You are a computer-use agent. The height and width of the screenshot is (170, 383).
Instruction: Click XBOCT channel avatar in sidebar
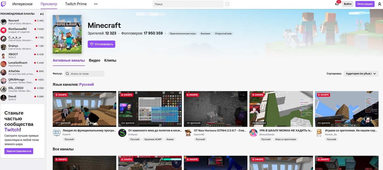click(4, 56)
